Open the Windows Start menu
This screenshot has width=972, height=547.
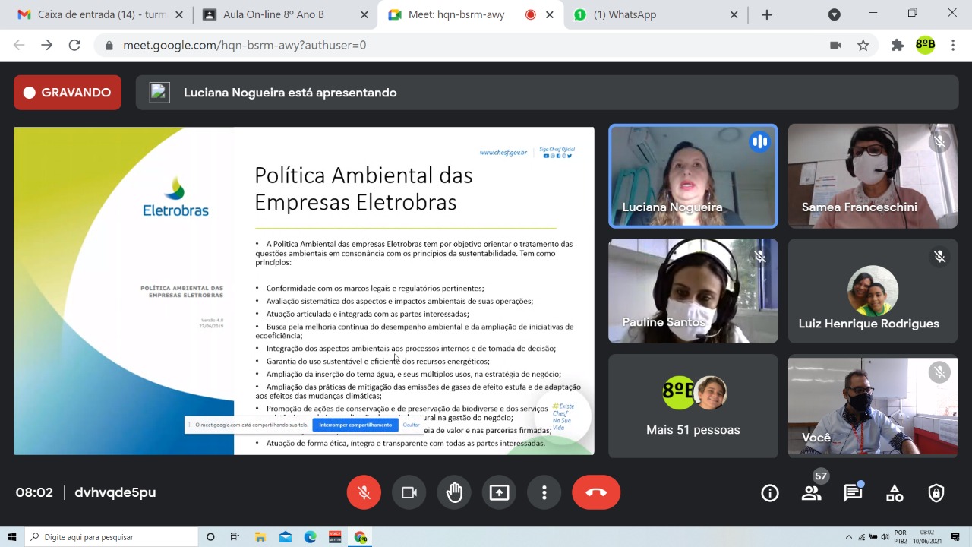point(12,537)
